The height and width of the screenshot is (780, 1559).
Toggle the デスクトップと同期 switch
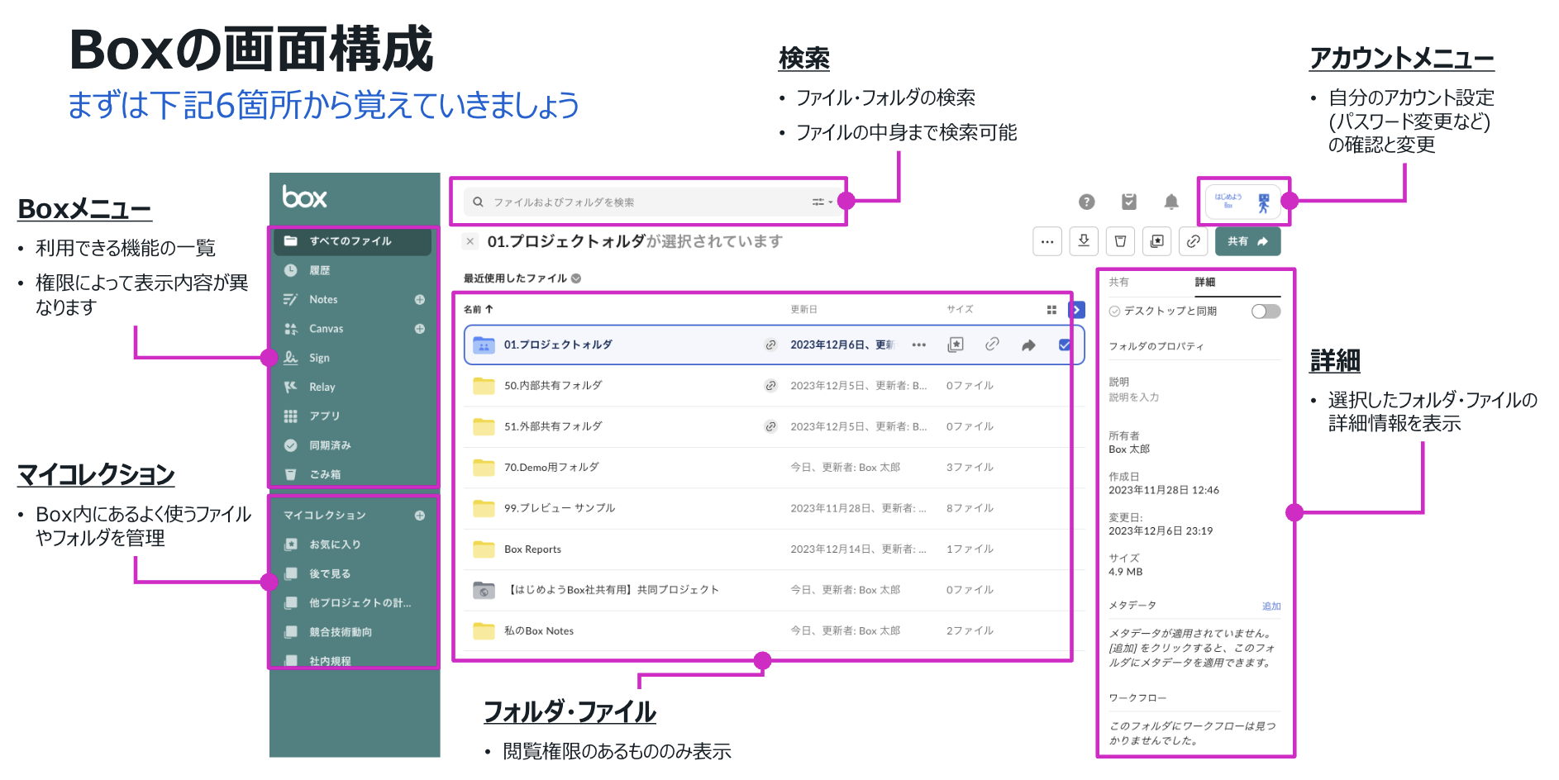pos(1265,312)
